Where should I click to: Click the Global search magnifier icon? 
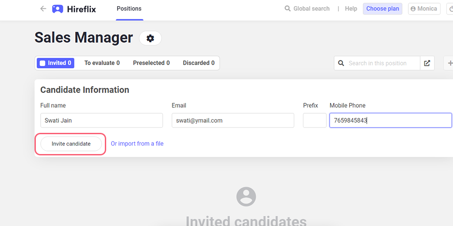tap(288, 9)
